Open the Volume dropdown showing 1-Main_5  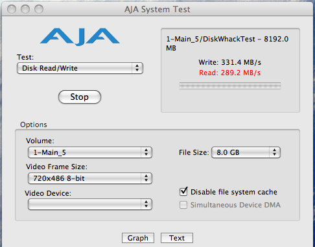tap(90, 152)
